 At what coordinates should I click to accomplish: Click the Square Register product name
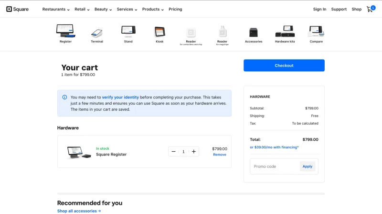111,154
